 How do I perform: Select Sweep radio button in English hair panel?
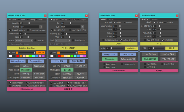pos(28,20)
